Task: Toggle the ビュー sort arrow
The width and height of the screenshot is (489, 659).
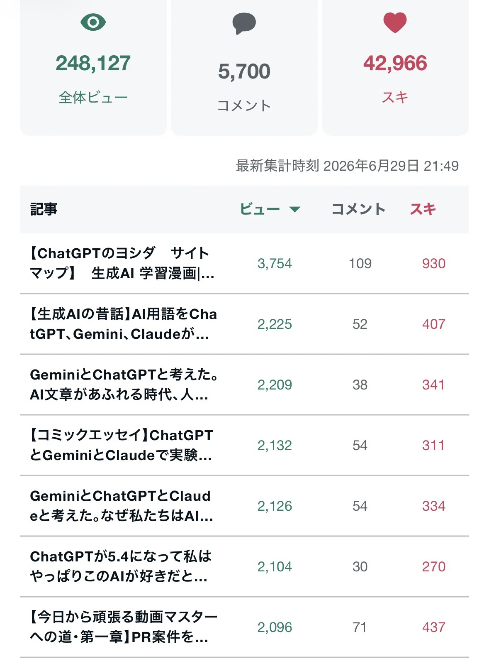Action: [x=294, y=209]
